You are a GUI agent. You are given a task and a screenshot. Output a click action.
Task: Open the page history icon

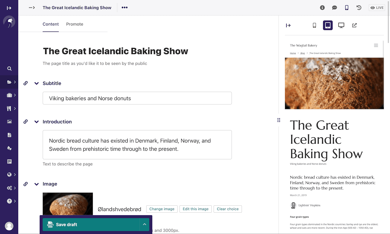coord(359,8)
